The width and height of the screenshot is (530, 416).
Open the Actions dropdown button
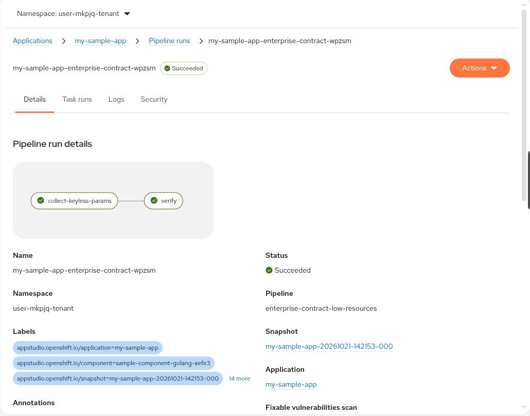click(479, 68)
